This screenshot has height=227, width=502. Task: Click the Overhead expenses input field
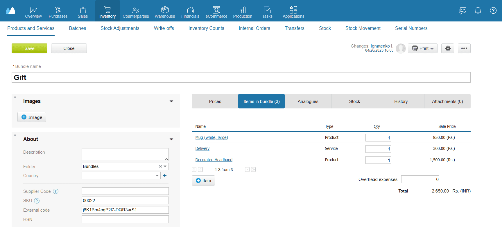point(420,179)
